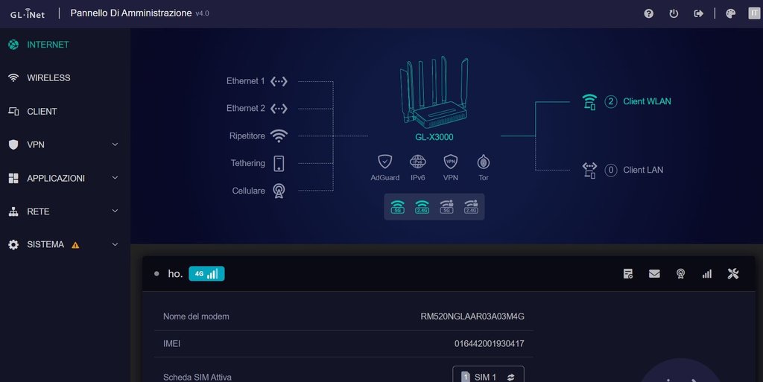763x382 pixels.
Task: Open the cell tower info icon
Action: click(681, 273)
